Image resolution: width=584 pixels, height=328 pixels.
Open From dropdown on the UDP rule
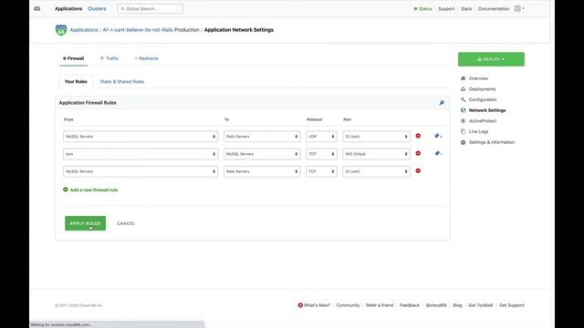141,137
